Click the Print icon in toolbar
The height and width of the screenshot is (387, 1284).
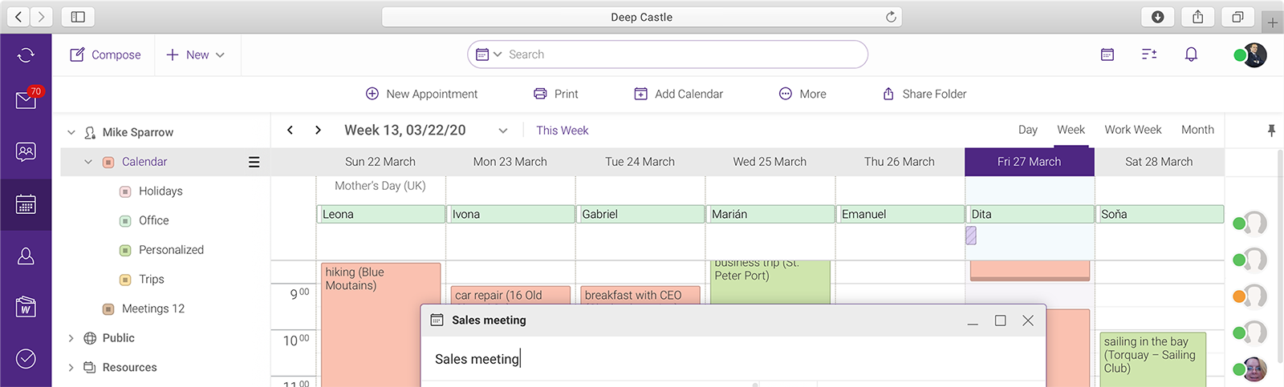click(x=540, y=94)
